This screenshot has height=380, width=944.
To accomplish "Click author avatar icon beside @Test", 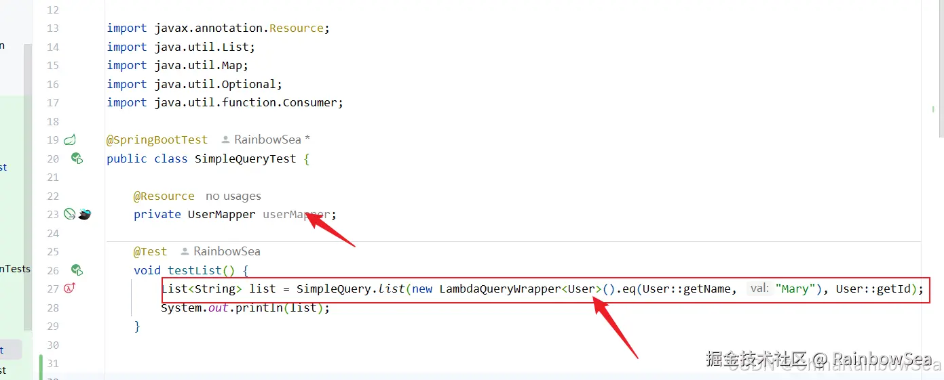I will (185, 251).
